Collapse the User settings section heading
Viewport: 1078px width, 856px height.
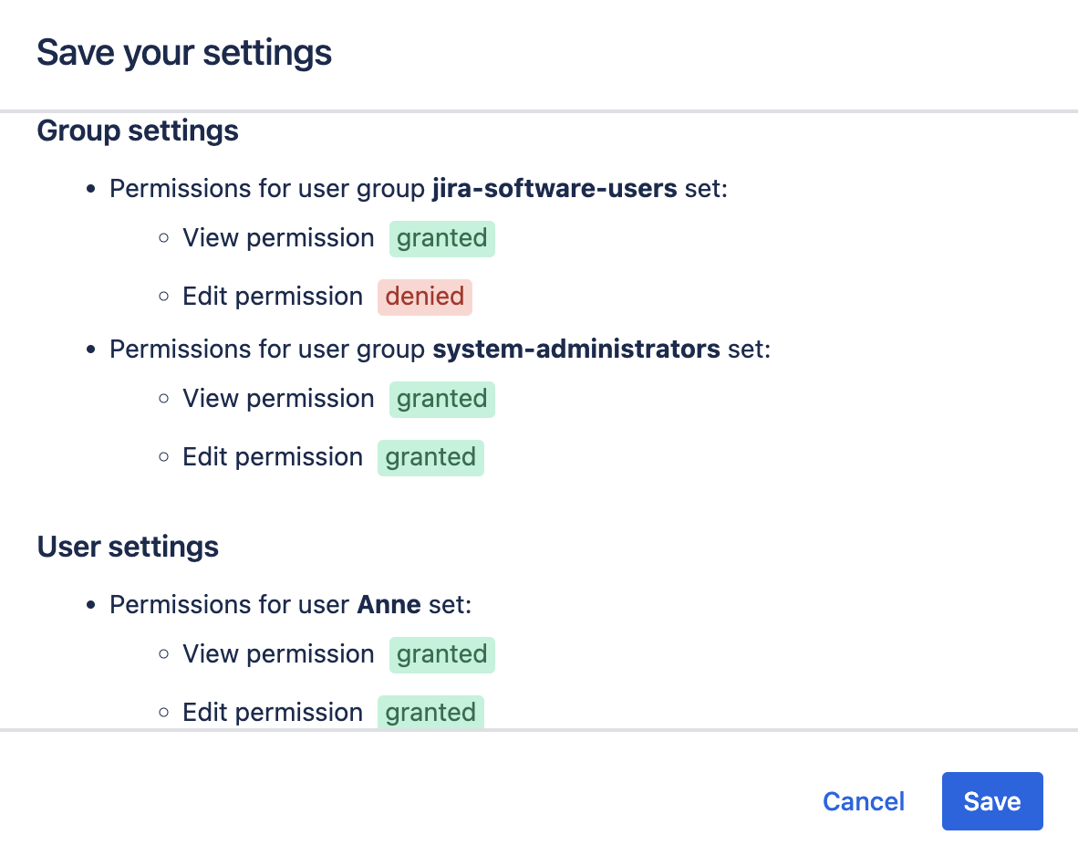[x=128, y=547]
